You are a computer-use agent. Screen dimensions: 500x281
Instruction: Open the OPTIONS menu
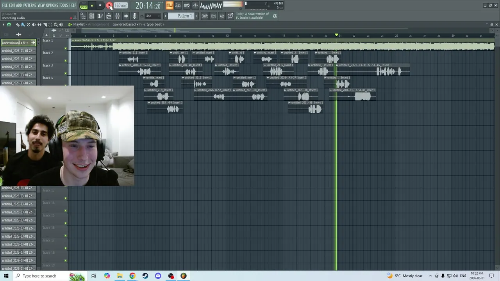(x=52, y=5)
